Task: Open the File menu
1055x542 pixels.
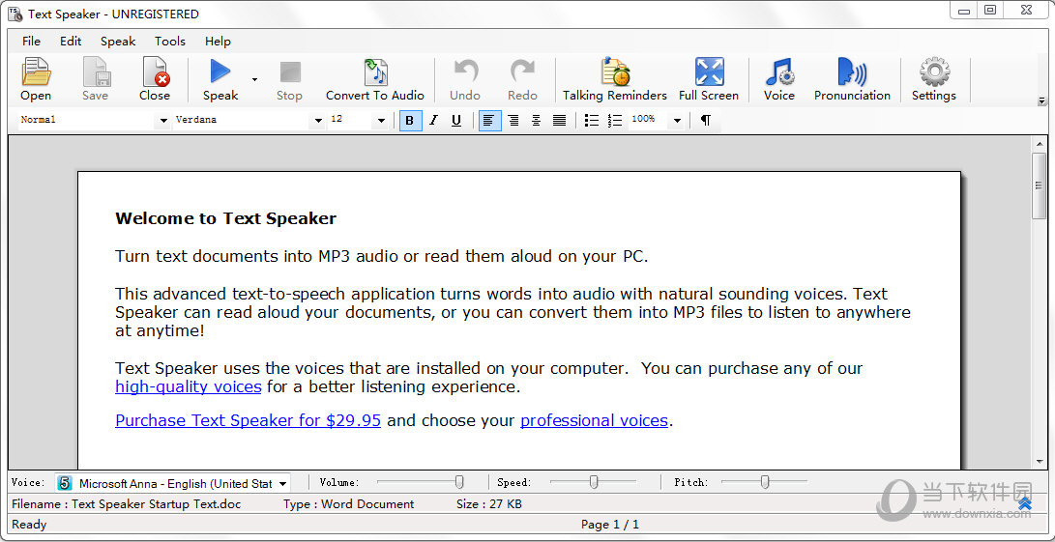Action: (32, 41)
